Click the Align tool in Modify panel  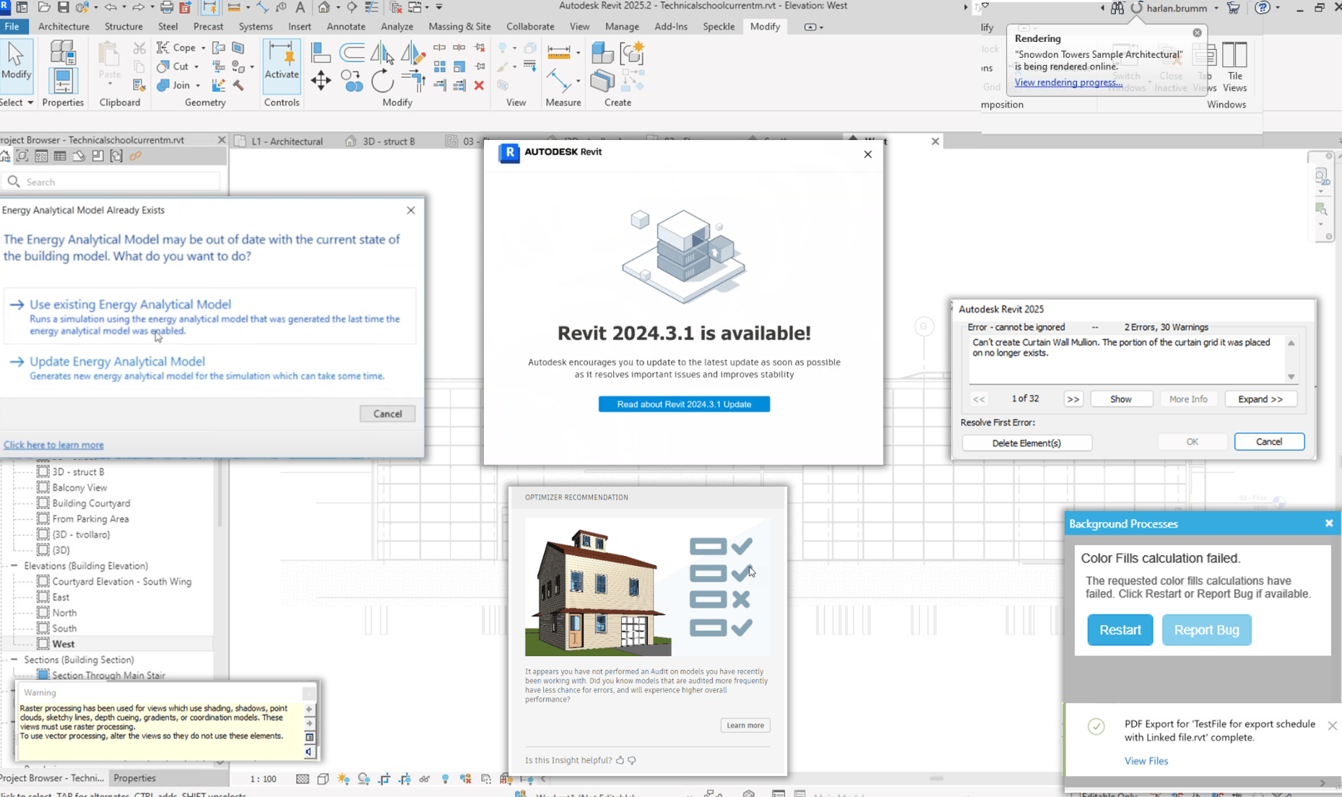320,52
